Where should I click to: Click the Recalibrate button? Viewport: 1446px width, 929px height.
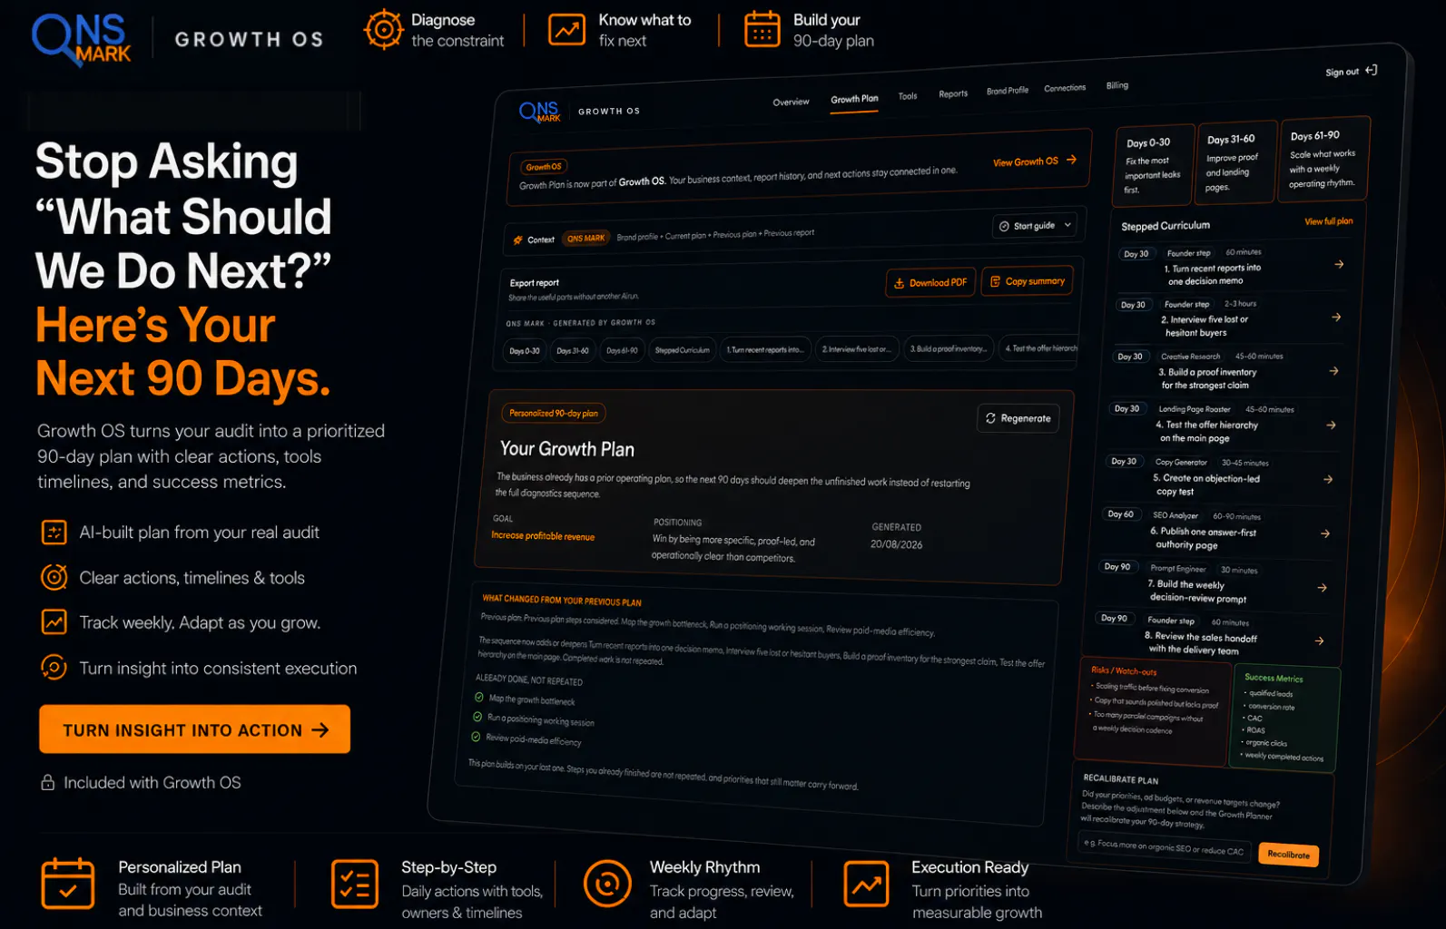point(1288,855)
